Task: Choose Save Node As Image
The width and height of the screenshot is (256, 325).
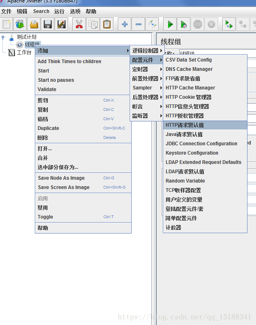Action: pyautogui.click(x=83, y=178)
